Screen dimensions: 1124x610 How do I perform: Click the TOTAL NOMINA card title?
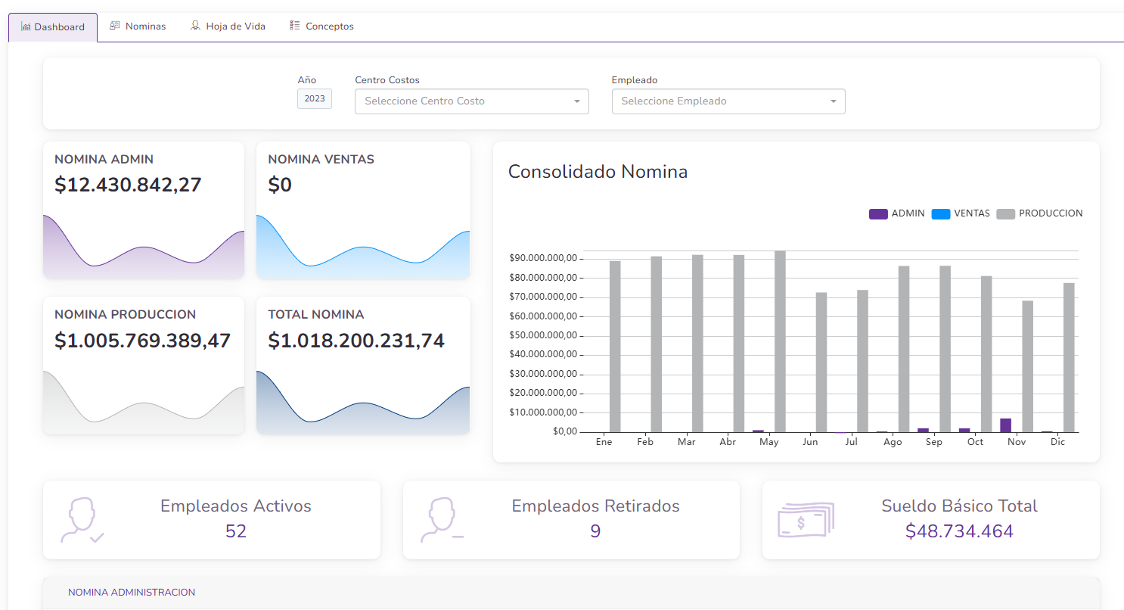click(316, 315)
